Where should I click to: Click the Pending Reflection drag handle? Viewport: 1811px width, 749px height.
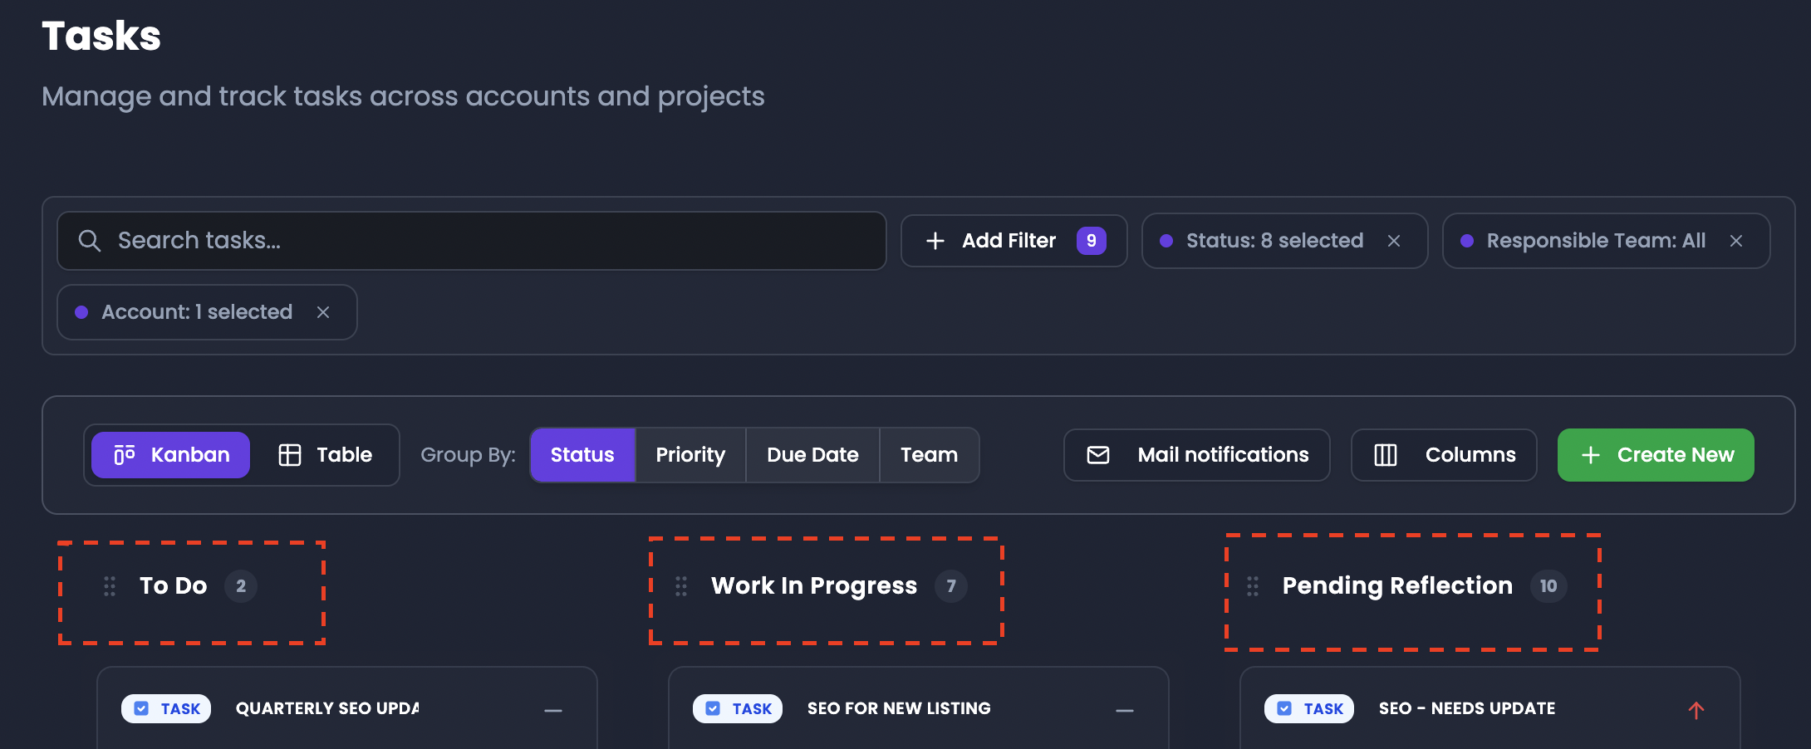click(1253, 586)
